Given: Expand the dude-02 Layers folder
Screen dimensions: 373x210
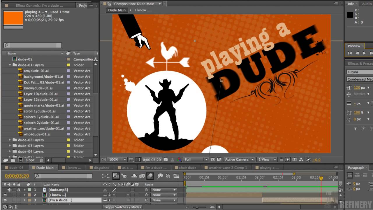Looking at the screenshot, I should tap(10, 140).
